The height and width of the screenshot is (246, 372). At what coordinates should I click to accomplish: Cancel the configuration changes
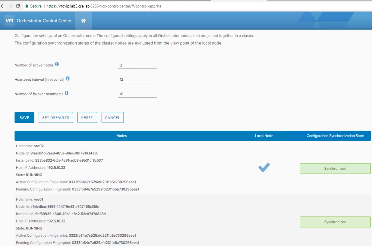(x=112, y=117)
